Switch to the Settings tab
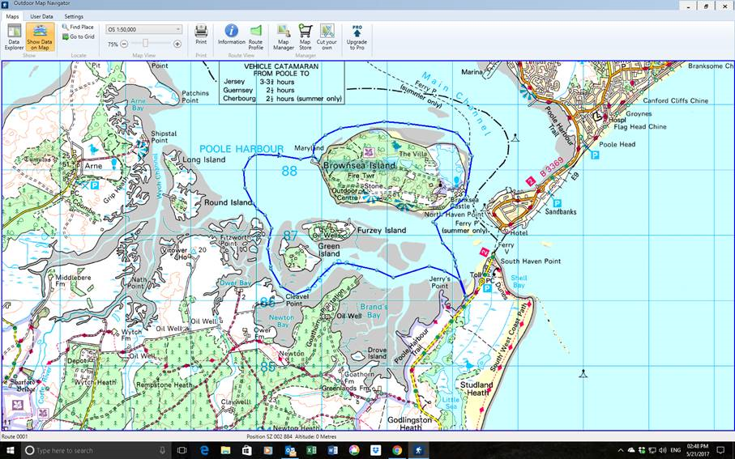The height and width of the screenshot is (459, 735). (74, 16)
